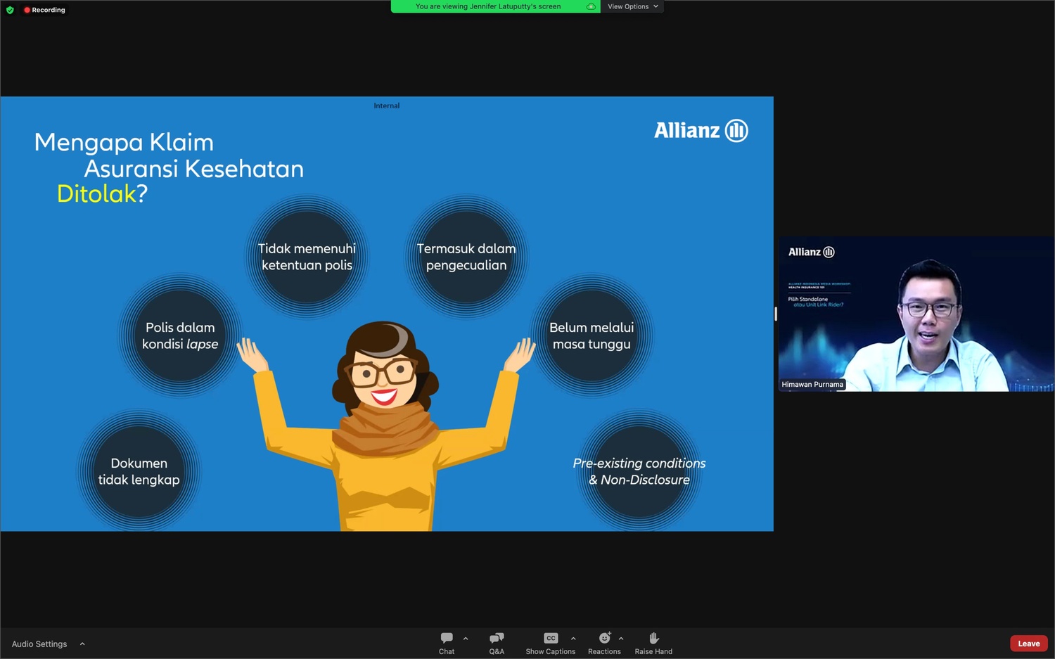
Task: Click the Himawan Purnama name label
Action: pos(812,385)
